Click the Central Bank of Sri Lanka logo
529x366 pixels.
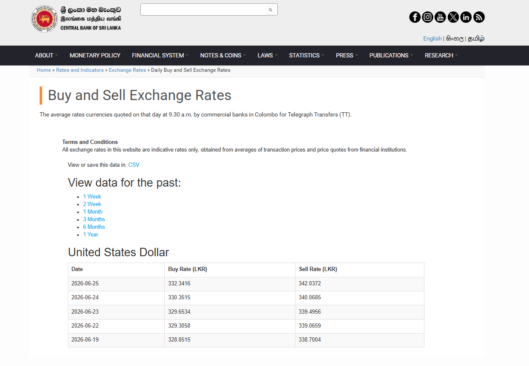click(x=76, y=19)
